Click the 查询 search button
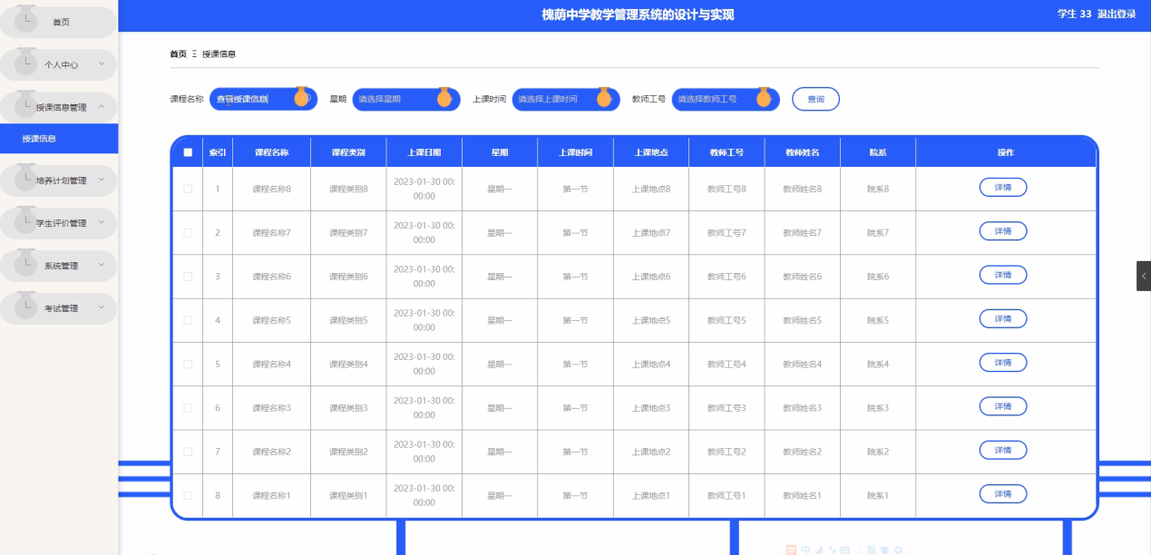This screenshot has width=1151, height=555. pyautogui.click(x=815, y=99)
